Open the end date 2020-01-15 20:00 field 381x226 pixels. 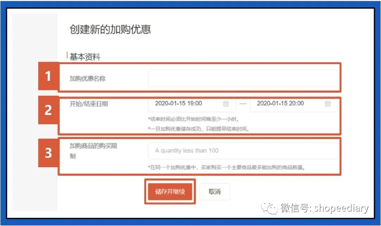(294, 104)
